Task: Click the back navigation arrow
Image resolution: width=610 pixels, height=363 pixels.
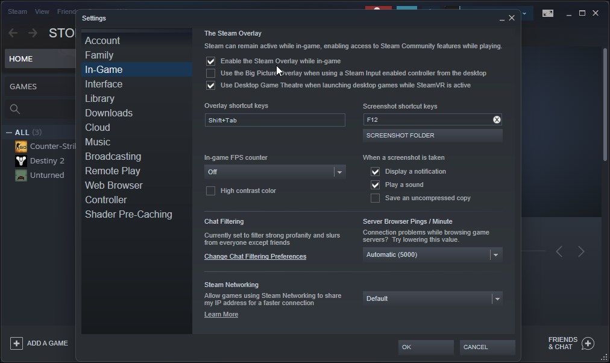Action: click(x=13, y=33)
